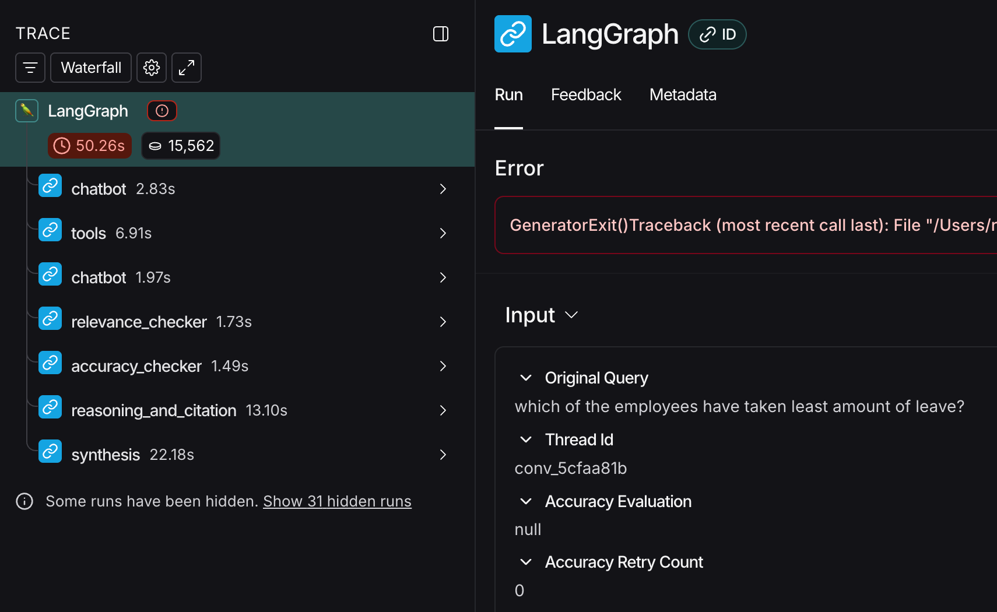
Task: Expand the chatbot 1.97s run chevron
Action: (x=443, y=277)
